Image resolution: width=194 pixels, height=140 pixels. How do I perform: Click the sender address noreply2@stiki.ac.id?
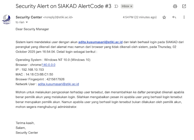pos(58,17)
